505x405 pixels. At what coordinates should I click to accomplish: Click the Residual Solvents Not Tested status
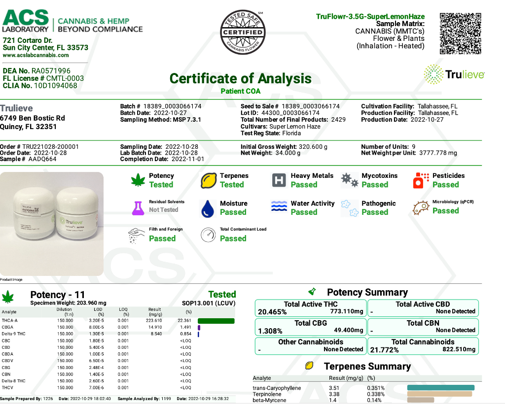(x=164, y=210)
